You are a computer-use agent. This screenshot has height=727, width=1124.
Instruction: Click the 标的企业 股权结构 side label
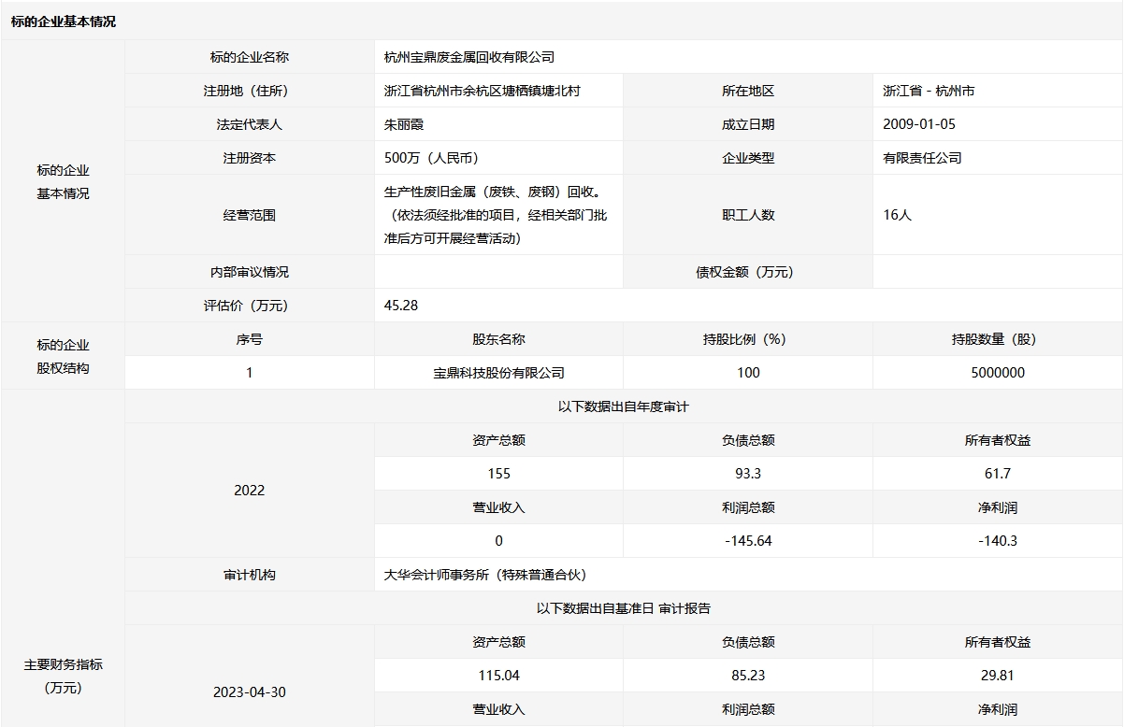coord(64,356)
